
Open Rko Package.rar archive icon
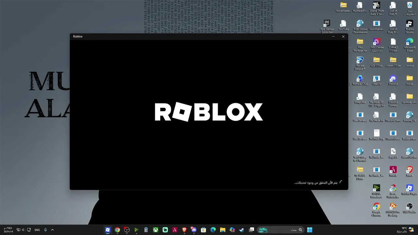pos(360,45)
